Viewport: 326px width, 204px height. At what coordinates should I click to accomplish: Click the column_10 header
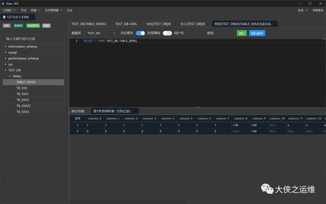click(x=277, y=118)
